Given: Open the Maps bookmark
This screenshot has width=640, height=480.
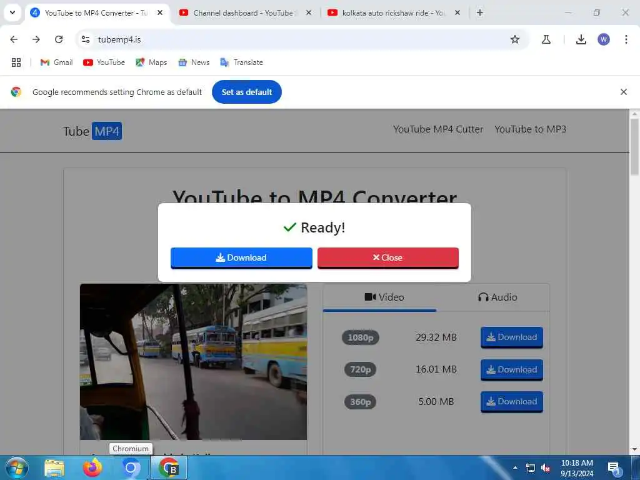Looking at the screenshot, I should (x=151, y=62).
